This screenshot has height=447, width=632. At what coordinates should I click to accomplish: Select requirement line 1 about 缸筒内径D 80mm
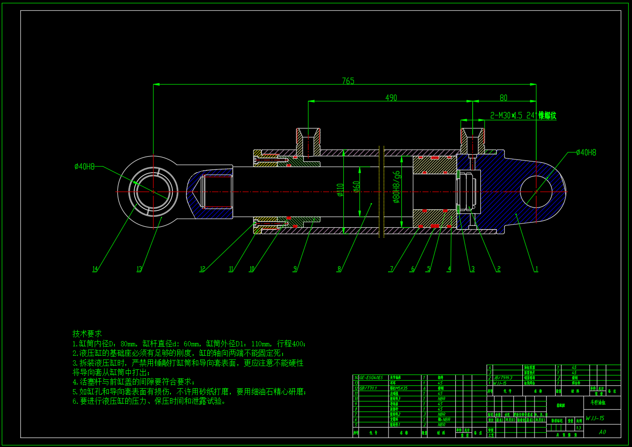[x=189, y=344]
